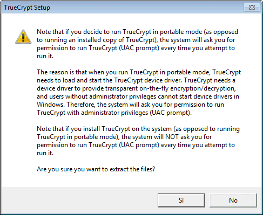This screenshot has width=263, height=215.
Task: Close the TrueCrypt Setup dialog
Action: [252, 8]
